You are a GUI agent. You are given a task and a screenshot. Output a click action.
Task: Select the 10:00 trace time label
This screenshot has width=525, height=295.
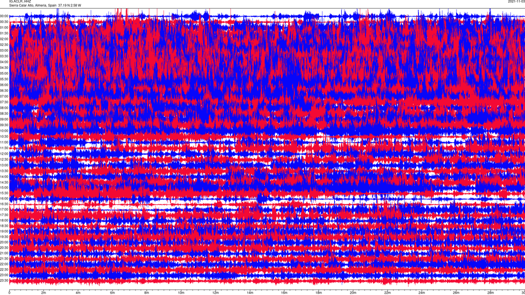coord(4,131)
